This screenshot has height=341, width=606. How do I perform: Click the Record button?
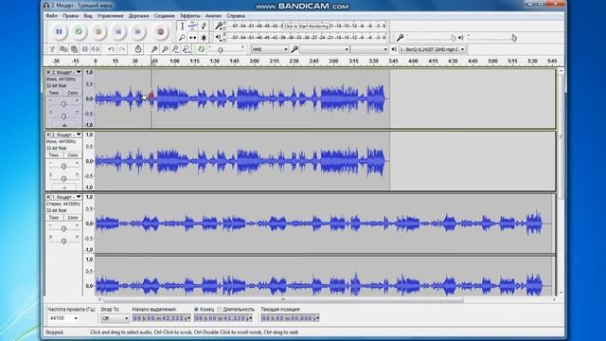[160, 31]
